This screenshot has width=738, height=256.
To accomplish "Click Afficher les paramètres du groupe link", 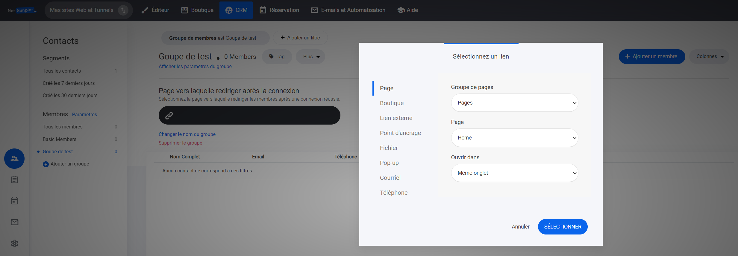I will pyautogui.click(x=195, y=66).
